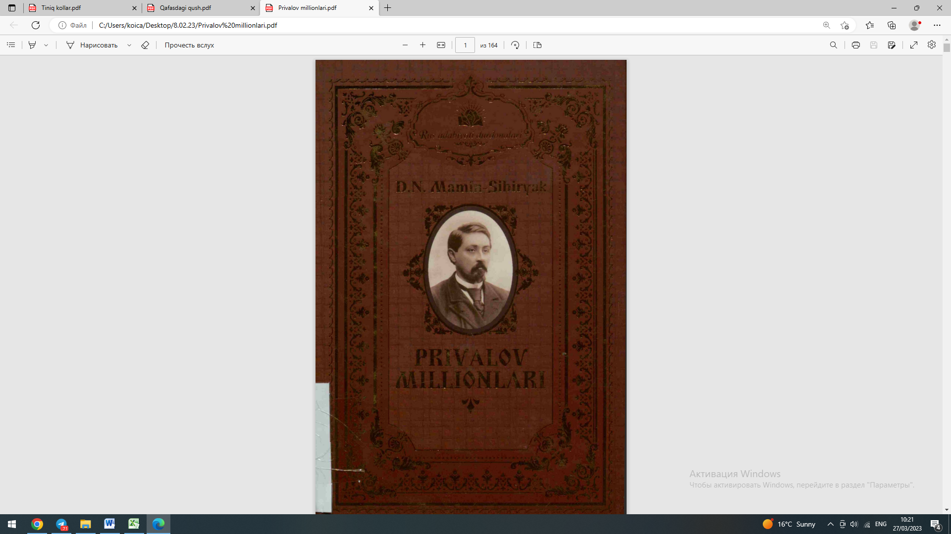Open Telegram from the taskbar
The width and height of the screenshot is (951, 534).
point(61,524)
